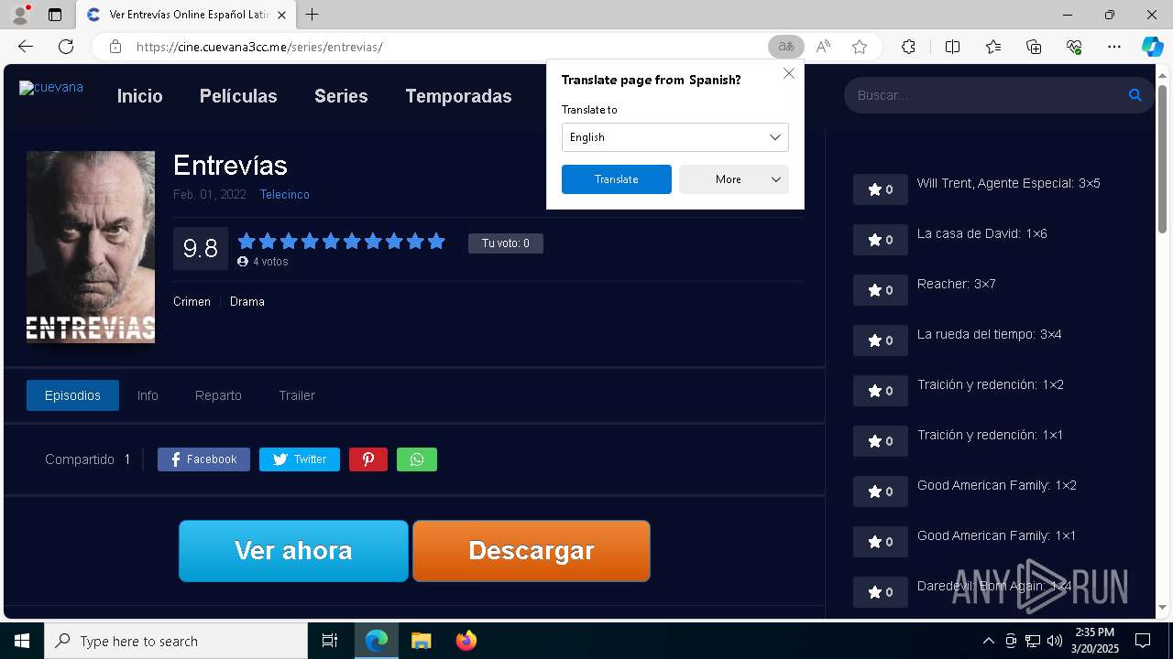Open the Crimen genre link
The image size is (1173, 659).
[192, 301]
